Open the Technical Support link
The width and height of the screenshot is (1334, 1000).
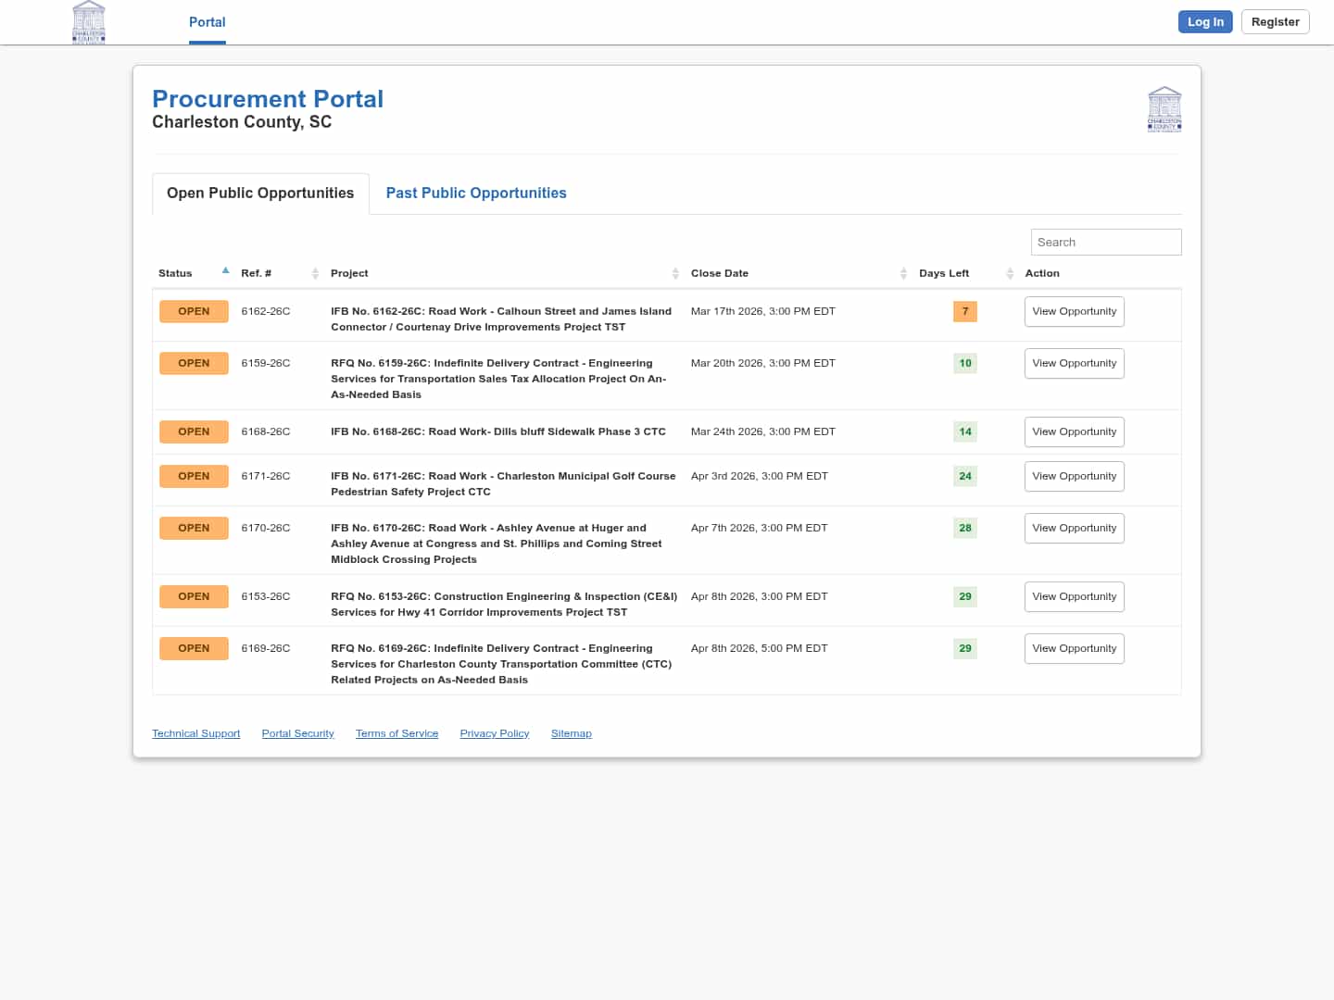(195, 733)
